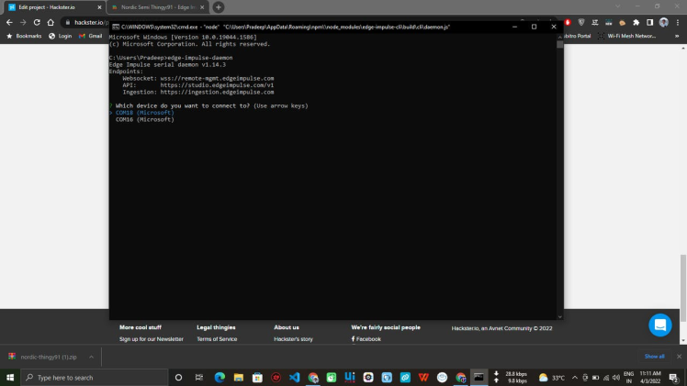Open Cortana circle icon on taskbar

point(178,377)
